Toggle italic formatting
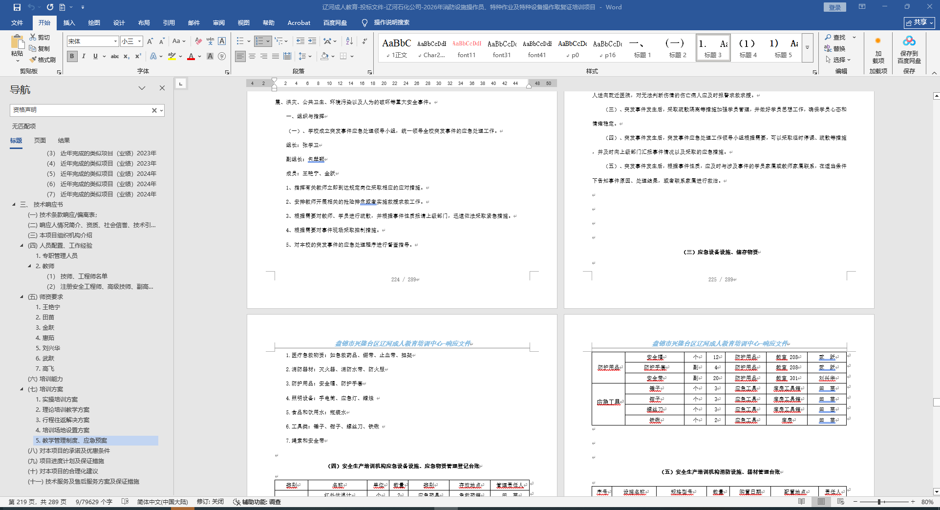 pyautogui.click(x=84, y=57)
